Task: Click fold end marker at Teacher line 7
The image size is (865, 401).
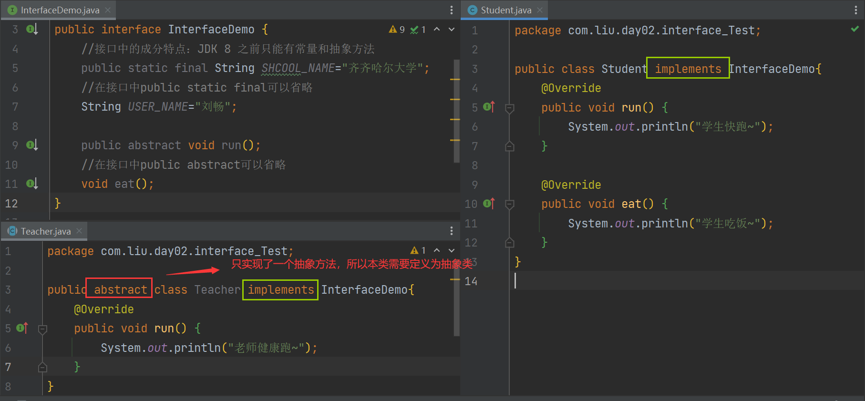Action: (x=42, y=367)
